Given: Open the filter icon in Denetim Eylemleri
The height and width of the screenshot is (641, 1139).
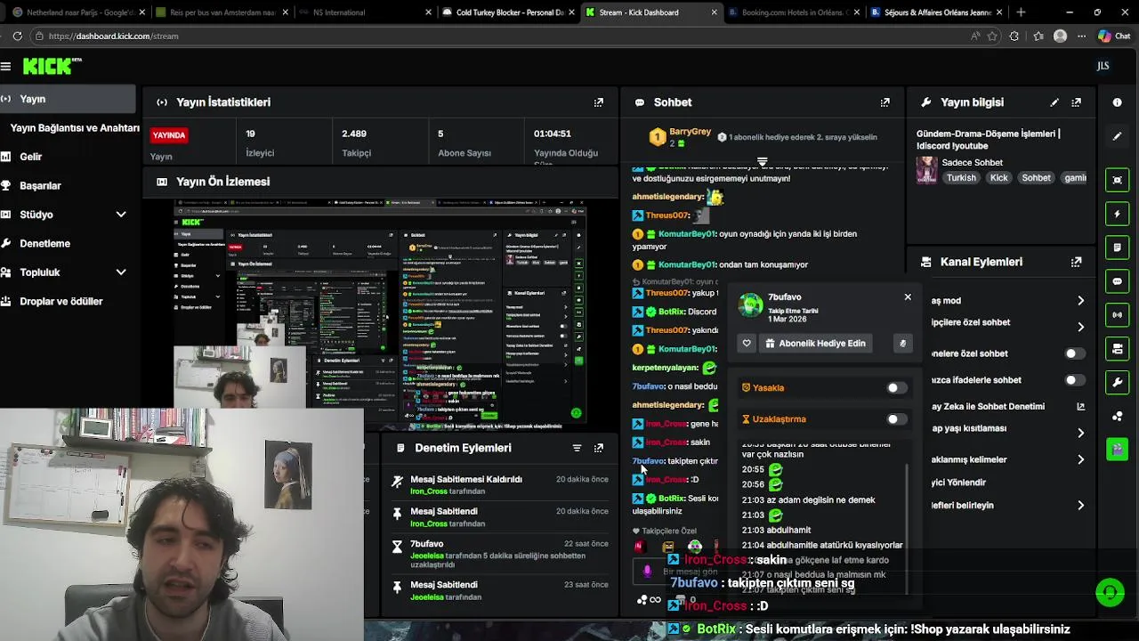Looking at the screenshot, I should [577, 448].
